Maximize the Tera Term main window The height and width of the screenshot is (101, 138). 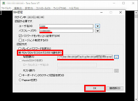click(x=123, y=3)
